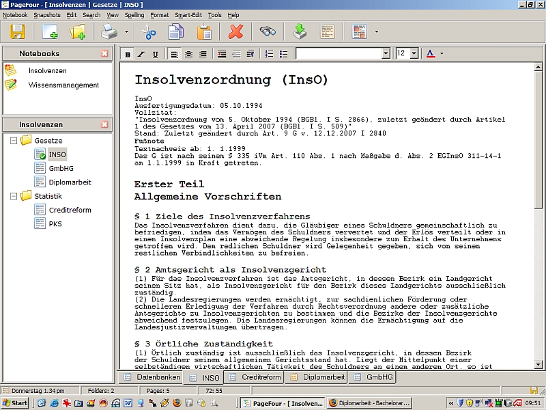Click the Windows Start button
546x410 pixels.
pos(15,403)
